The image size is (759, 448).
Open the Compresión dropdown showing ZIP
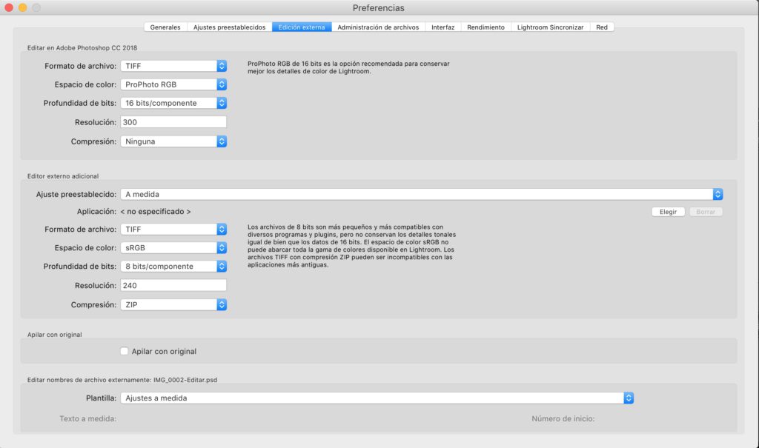pyautogui.click(x=173, y=305)
